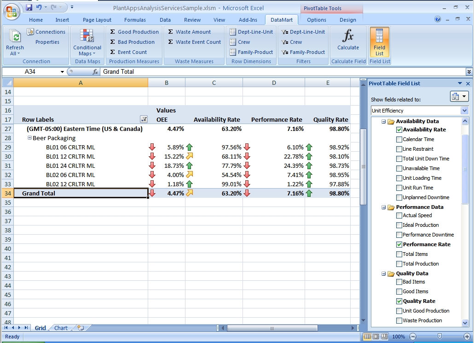Click the round Office button

tap(12, 12)
